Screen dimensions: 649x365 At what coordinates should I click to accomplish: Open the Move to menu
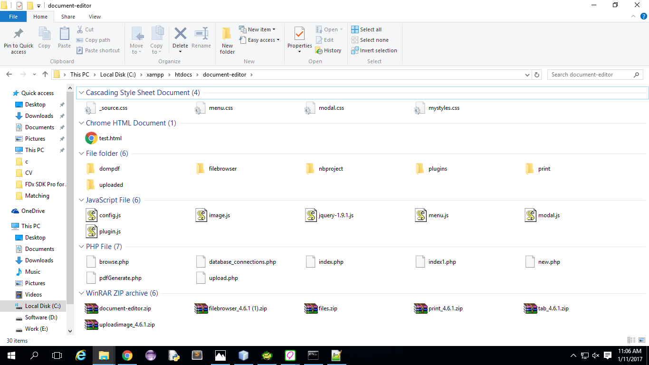[136, 40]
